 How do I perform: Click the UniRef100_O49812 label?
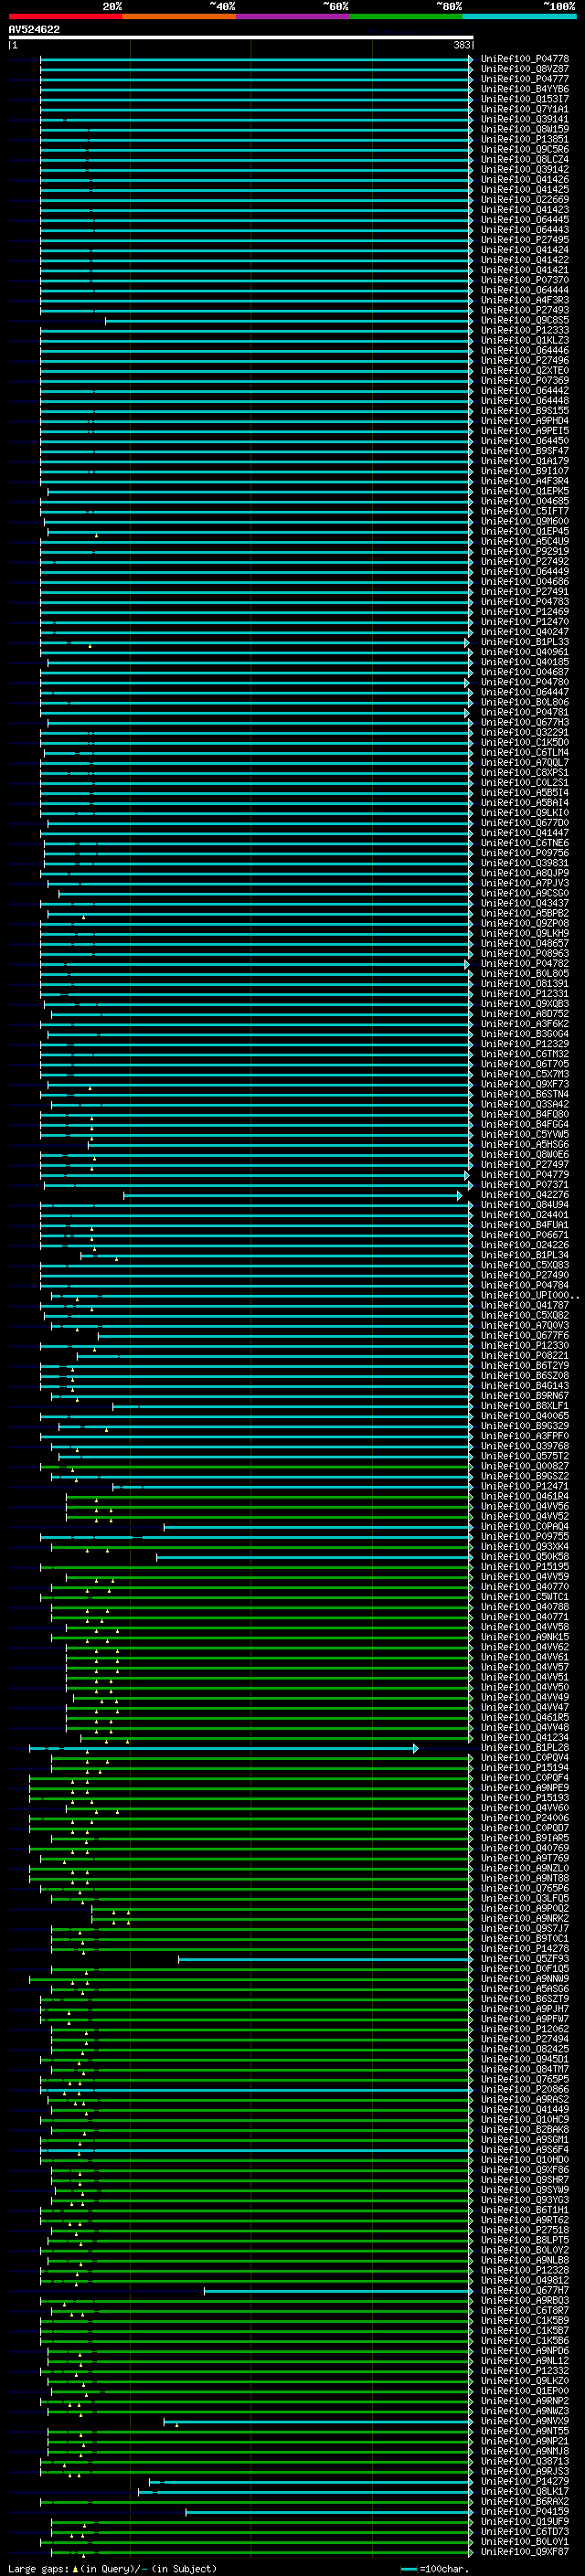point(524,2281)
